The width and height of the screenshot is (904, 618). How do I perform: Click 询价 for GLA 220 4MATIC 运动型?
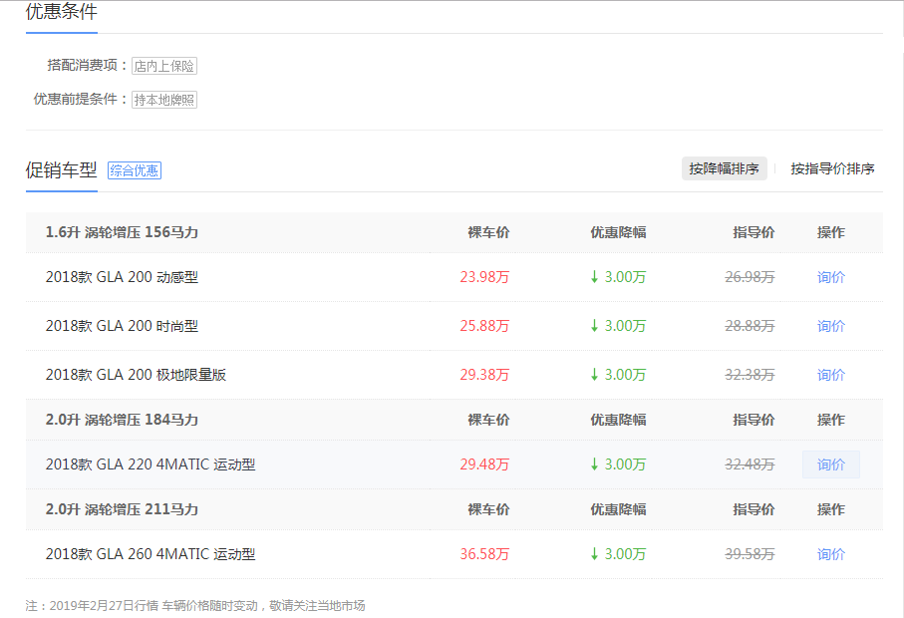click(x=831, y=464)
